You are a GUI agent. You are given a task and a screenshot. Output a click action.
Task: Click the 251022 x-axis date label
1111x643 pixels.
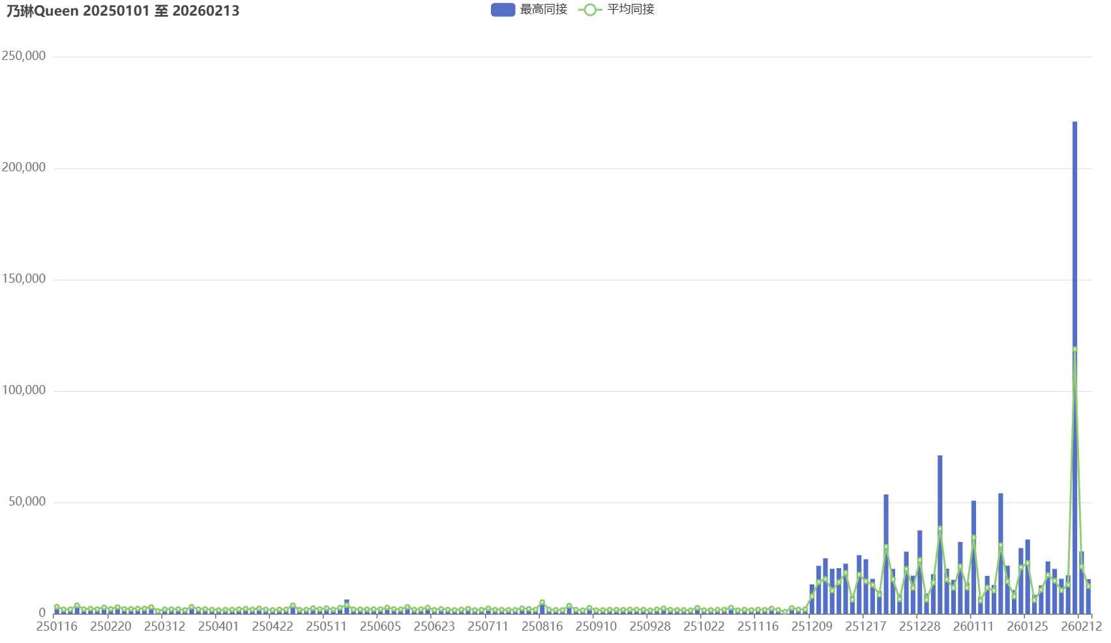pyautogui.click(x=704, y=627)
